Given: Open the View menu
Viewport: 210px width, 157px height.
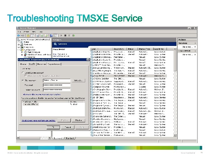Looking at the screenshot, I should point(34,32).
